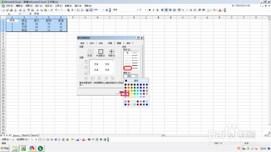The image size is (271, 152).
Task: Open the Font Color dropdown arrow
Action: coord(222,10)
